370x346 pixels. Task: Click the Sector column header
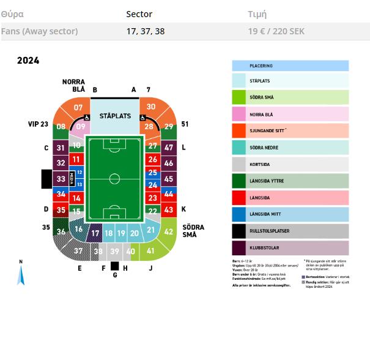[x=139, y=14]
